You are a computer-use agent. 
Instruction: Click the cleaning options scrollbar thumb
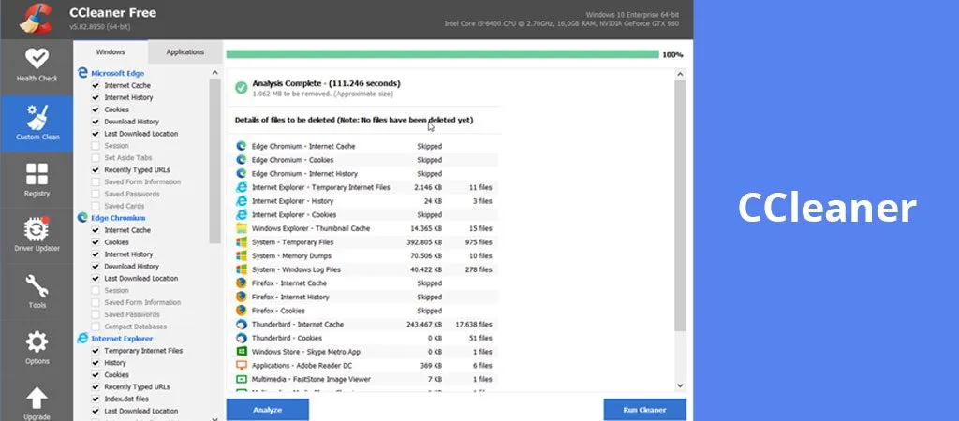click(x=214, y=161)
